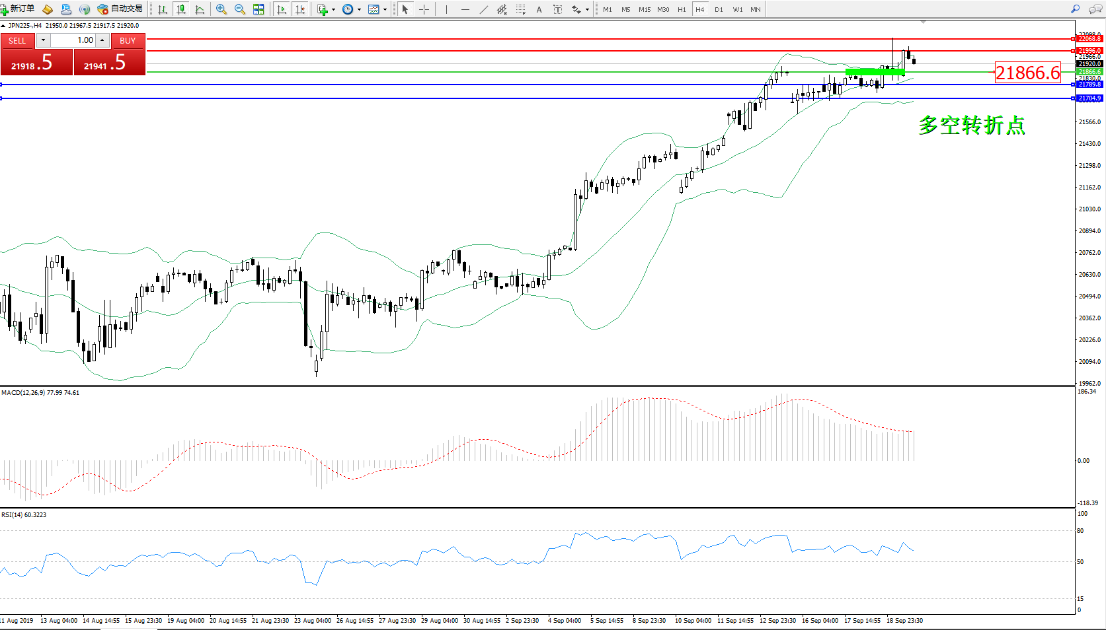
Task: Click the zoom in magnifier icon
Action: 221,9
